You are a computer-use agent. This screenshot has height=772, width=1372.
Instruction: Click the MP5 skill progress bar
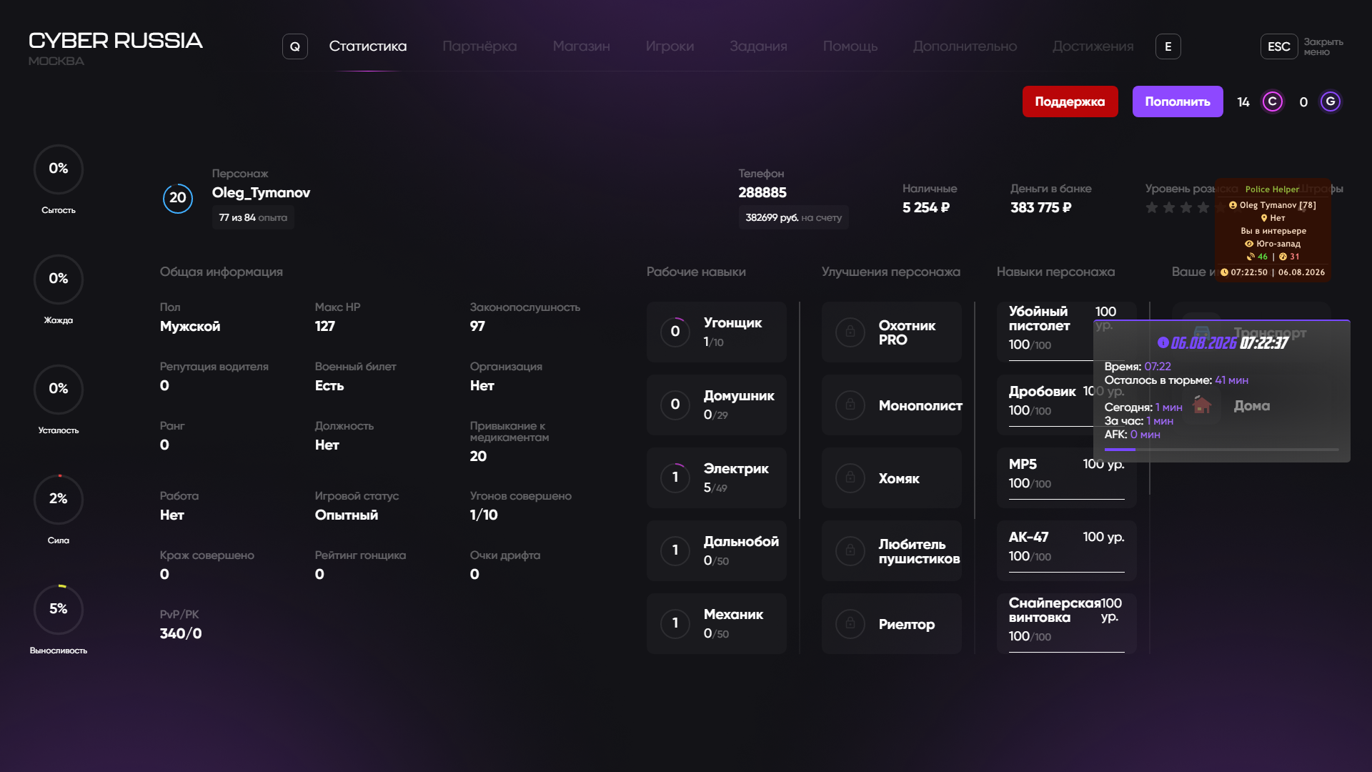(x=1067, y=499)
